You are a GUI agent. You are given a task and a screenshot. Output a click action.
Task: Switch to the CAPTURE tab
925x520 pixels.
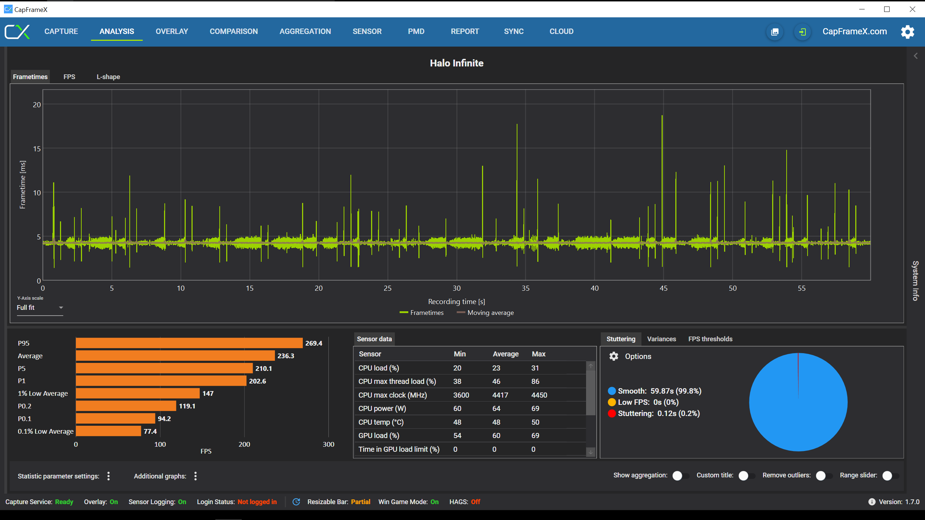point(61,31)
